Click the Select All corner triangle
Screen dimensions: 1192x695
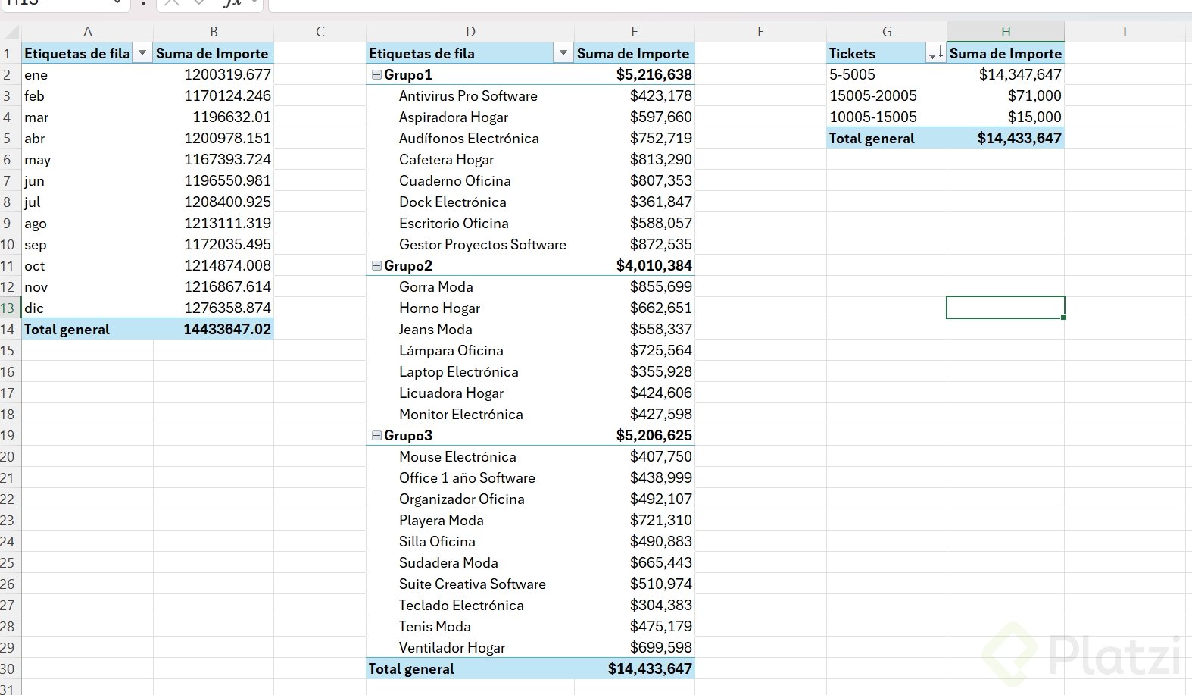[x=11, y=32]
